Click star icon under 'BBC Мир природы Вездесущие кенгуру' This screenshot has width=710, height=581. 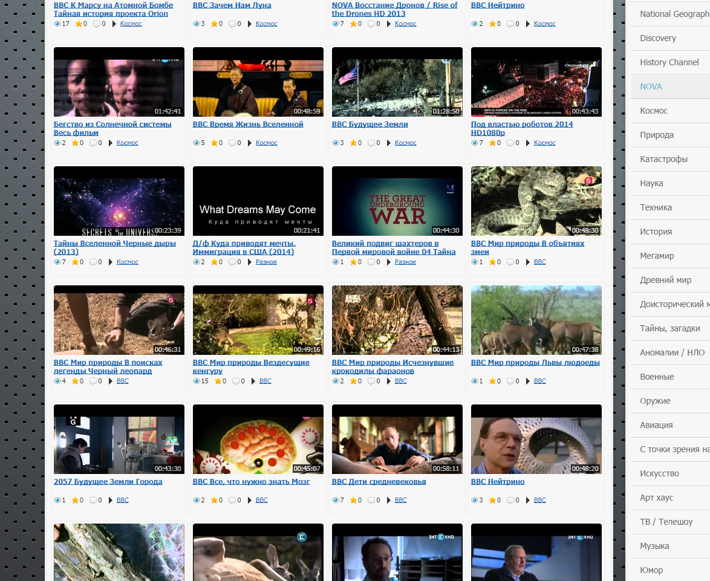[x=218, y=381]
